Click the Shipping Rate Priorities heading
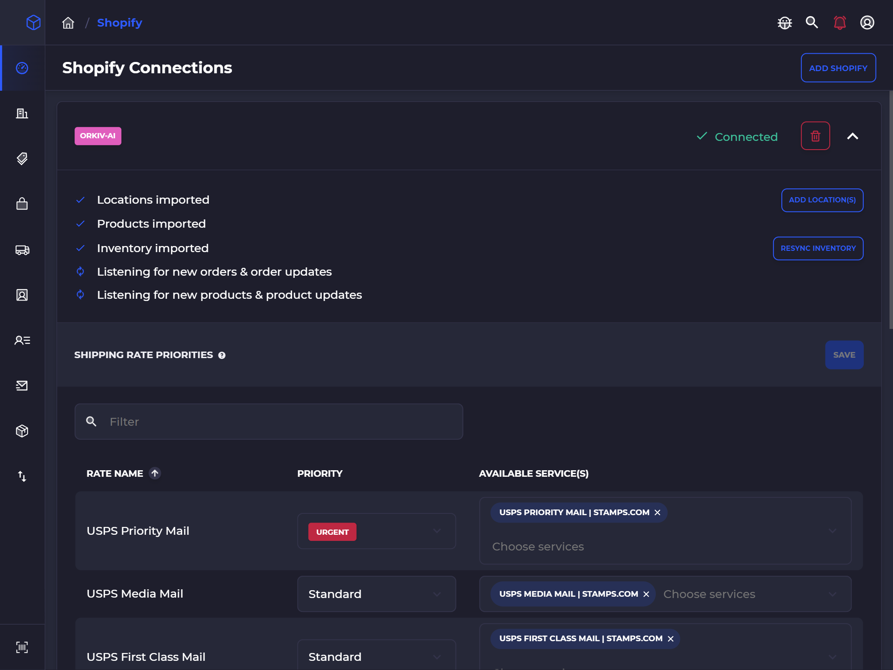The image size is (893, 670). point(143,355)
